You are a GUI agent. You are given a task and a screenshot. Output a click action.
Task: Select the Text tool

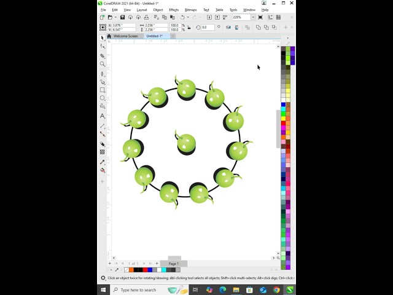coord(103,116)
